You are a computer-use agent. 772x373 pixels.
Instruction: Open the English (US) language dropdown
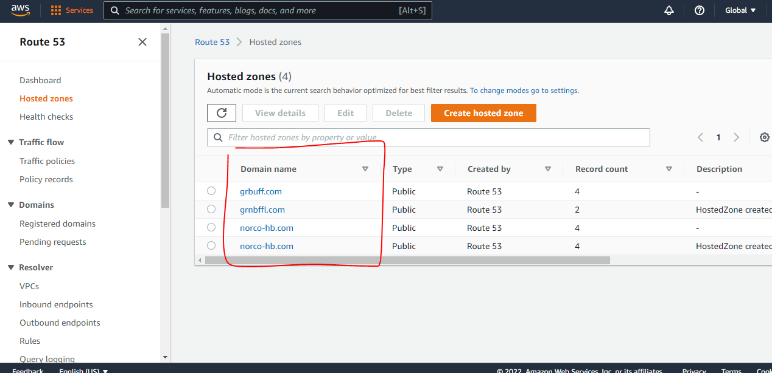pos(83,369)
